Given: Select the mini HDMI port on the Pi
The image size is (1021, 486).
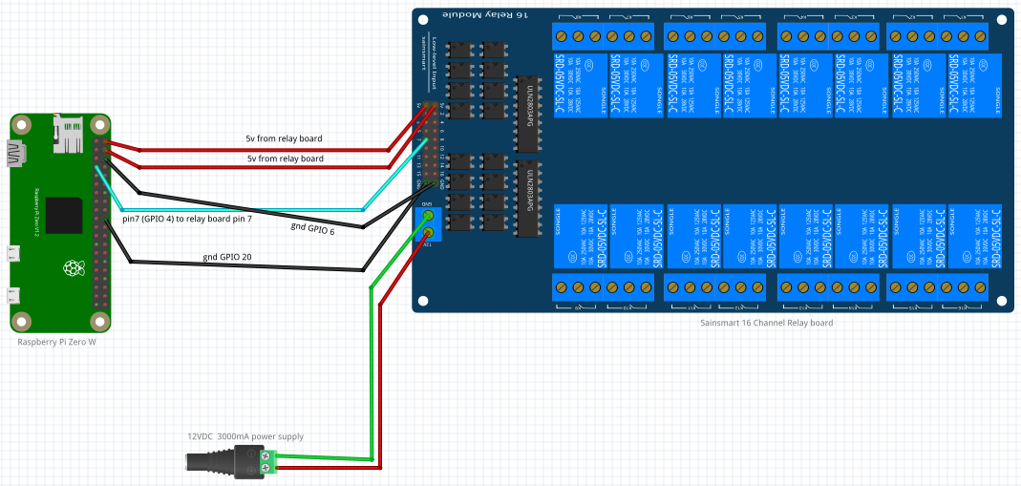Looking at the screenshot, I should (15, 154).
